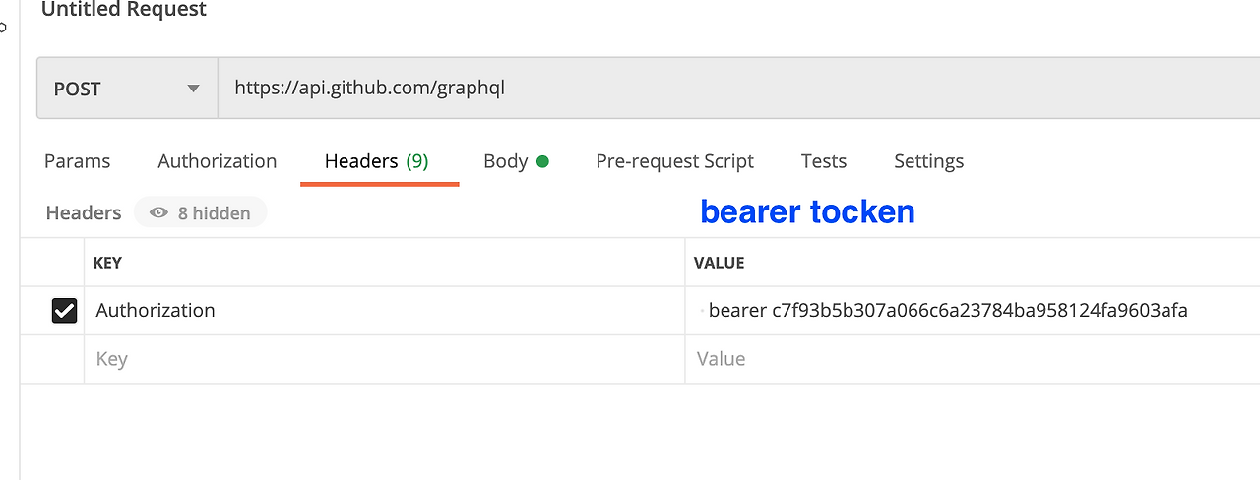This screenshot has height=480, width=1260.
Task: Edit the Authorization key cell
Action: click(x=385, y=311)
